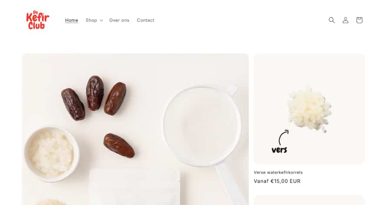Open the second product card below
Screen dimensions: 391x205
309,200
